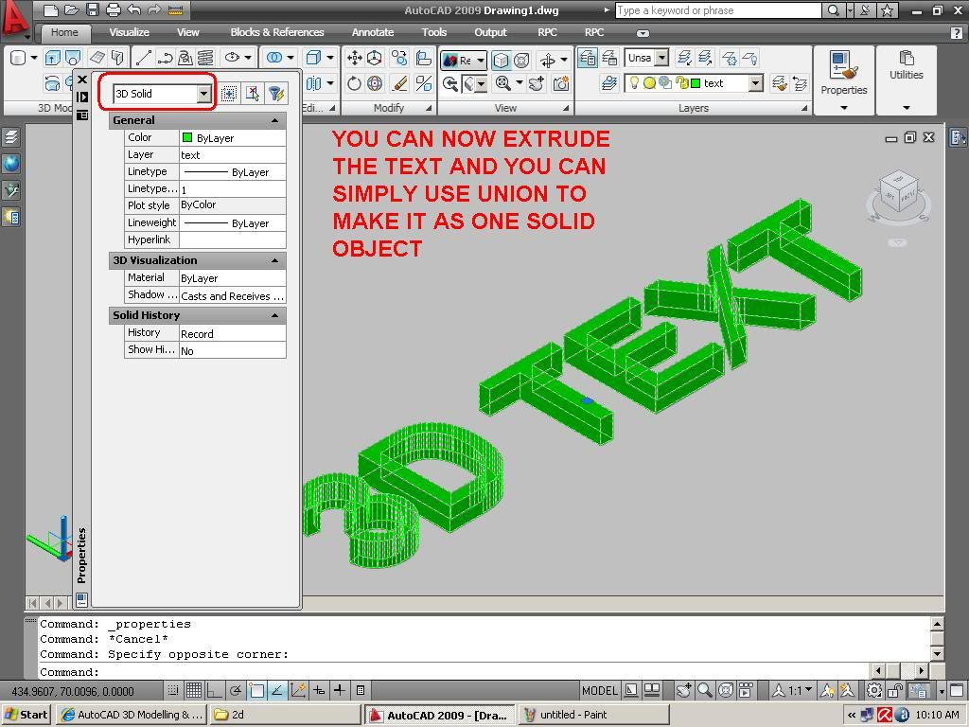Toggle Grid Display in status bar
This screenshot has width=969, height=727.
click(193, 691)
